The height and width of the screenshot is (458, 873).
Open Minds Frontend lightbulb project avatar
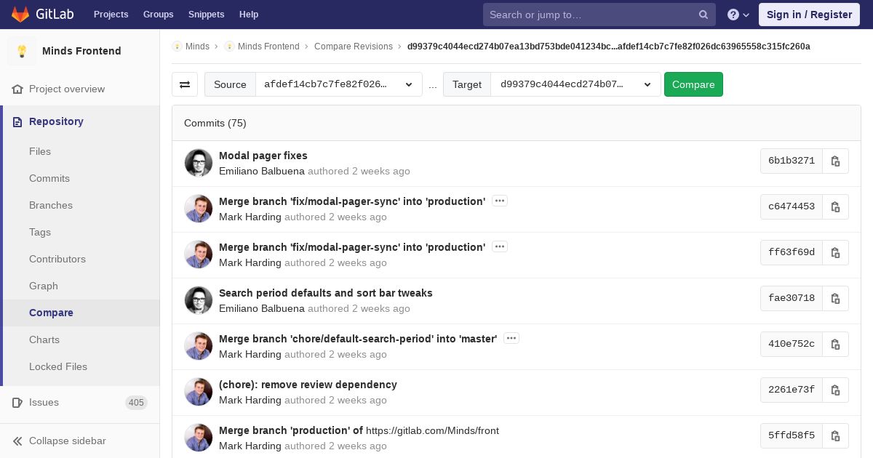(22, 51)
